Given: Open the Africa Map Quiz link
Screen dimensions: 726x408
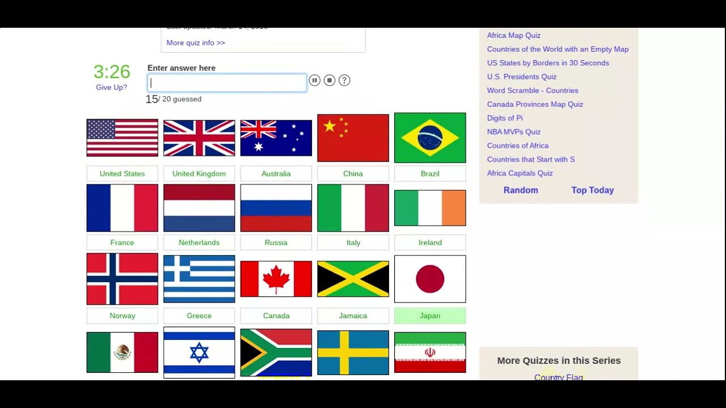Looking at the screenshot, I should pos(514,35).
